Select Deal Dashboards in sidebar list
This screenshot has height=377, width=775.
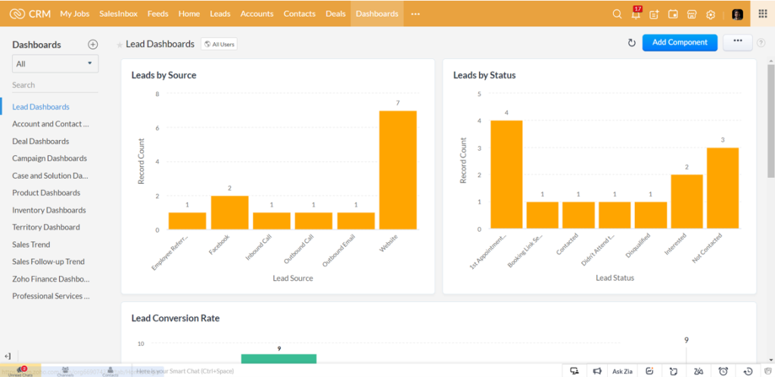[x=41, y=142]
